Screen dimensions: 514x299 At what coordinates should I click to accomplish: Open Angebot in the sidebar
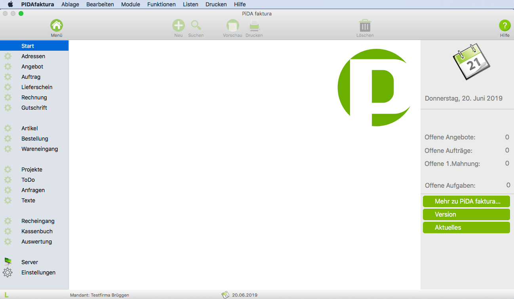click(32, 67)
